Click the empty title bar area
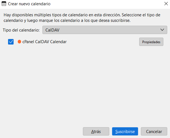170x138 pixels. [x=105, y=4]
